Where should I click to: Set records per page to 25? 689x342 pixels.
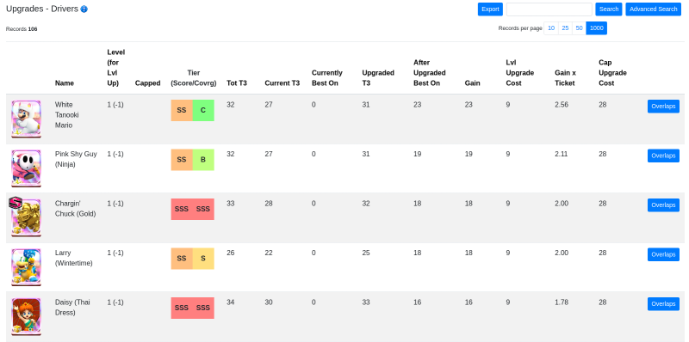coord(565,28)
